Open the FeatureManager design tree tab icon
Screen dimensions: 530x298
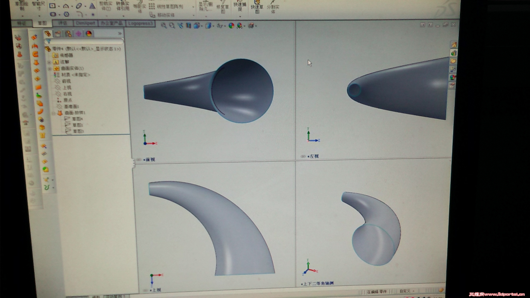pyautogui.click(x=48, y=34)
